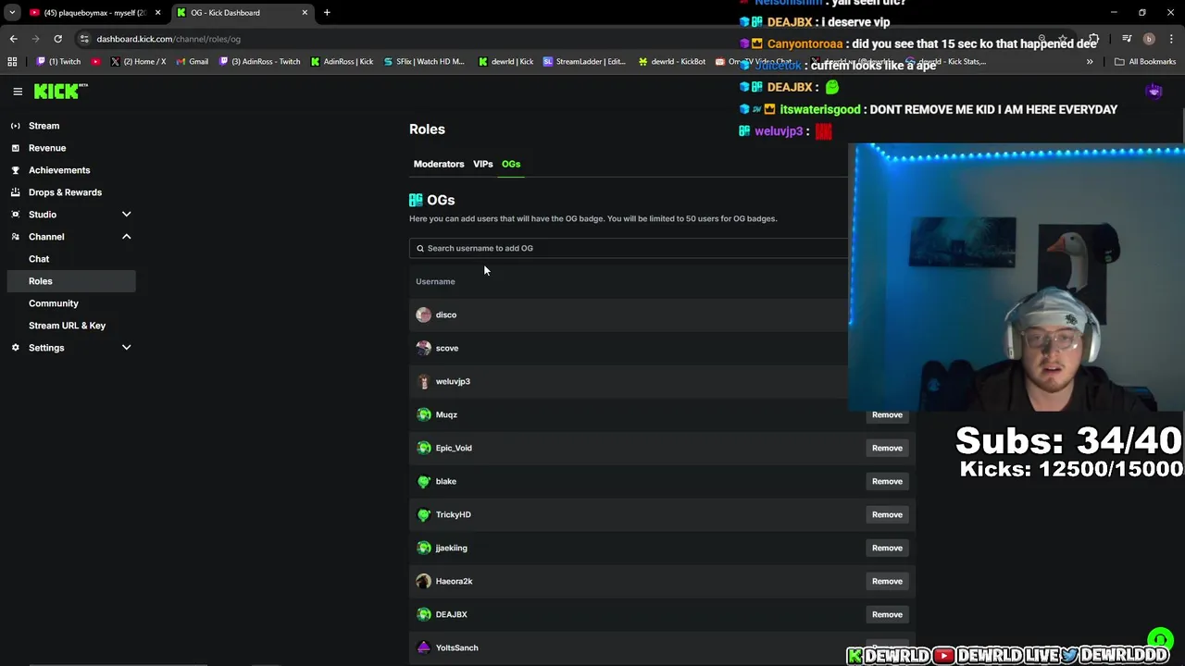Click the profile avatar in Kick header

pos(1154,92)
